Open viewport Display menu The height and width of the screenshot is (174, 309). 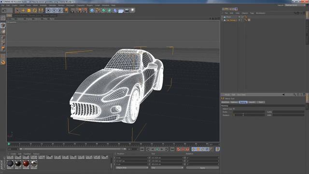click(x=29, y=19)
